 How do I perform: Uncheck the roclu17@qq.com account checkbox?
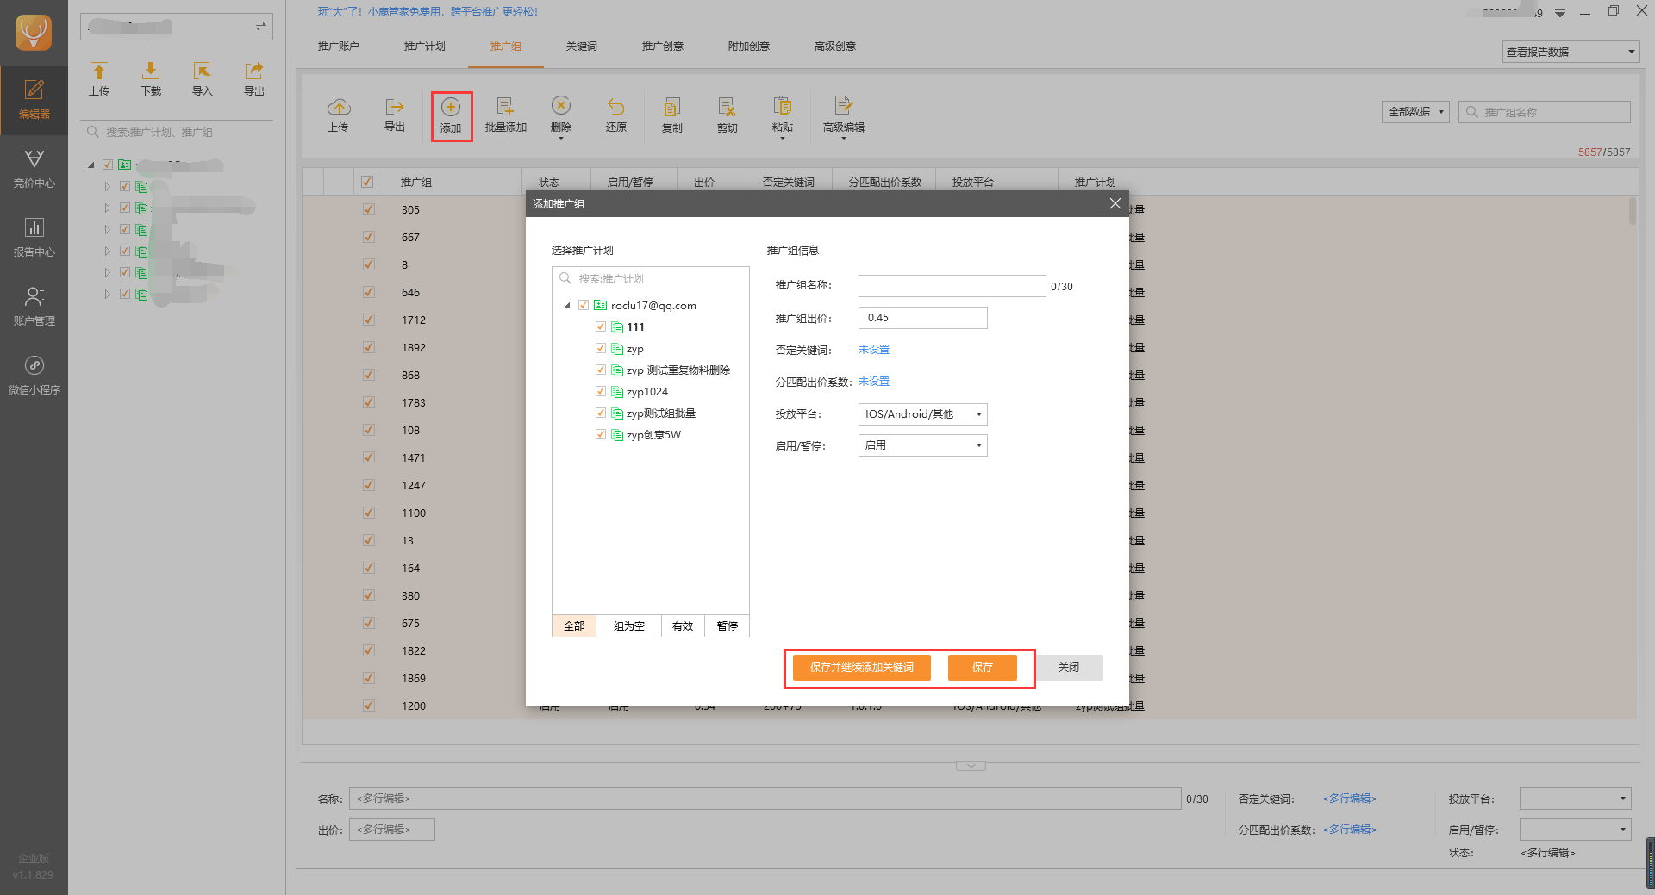pyautogui.click(x=584, y=305)
